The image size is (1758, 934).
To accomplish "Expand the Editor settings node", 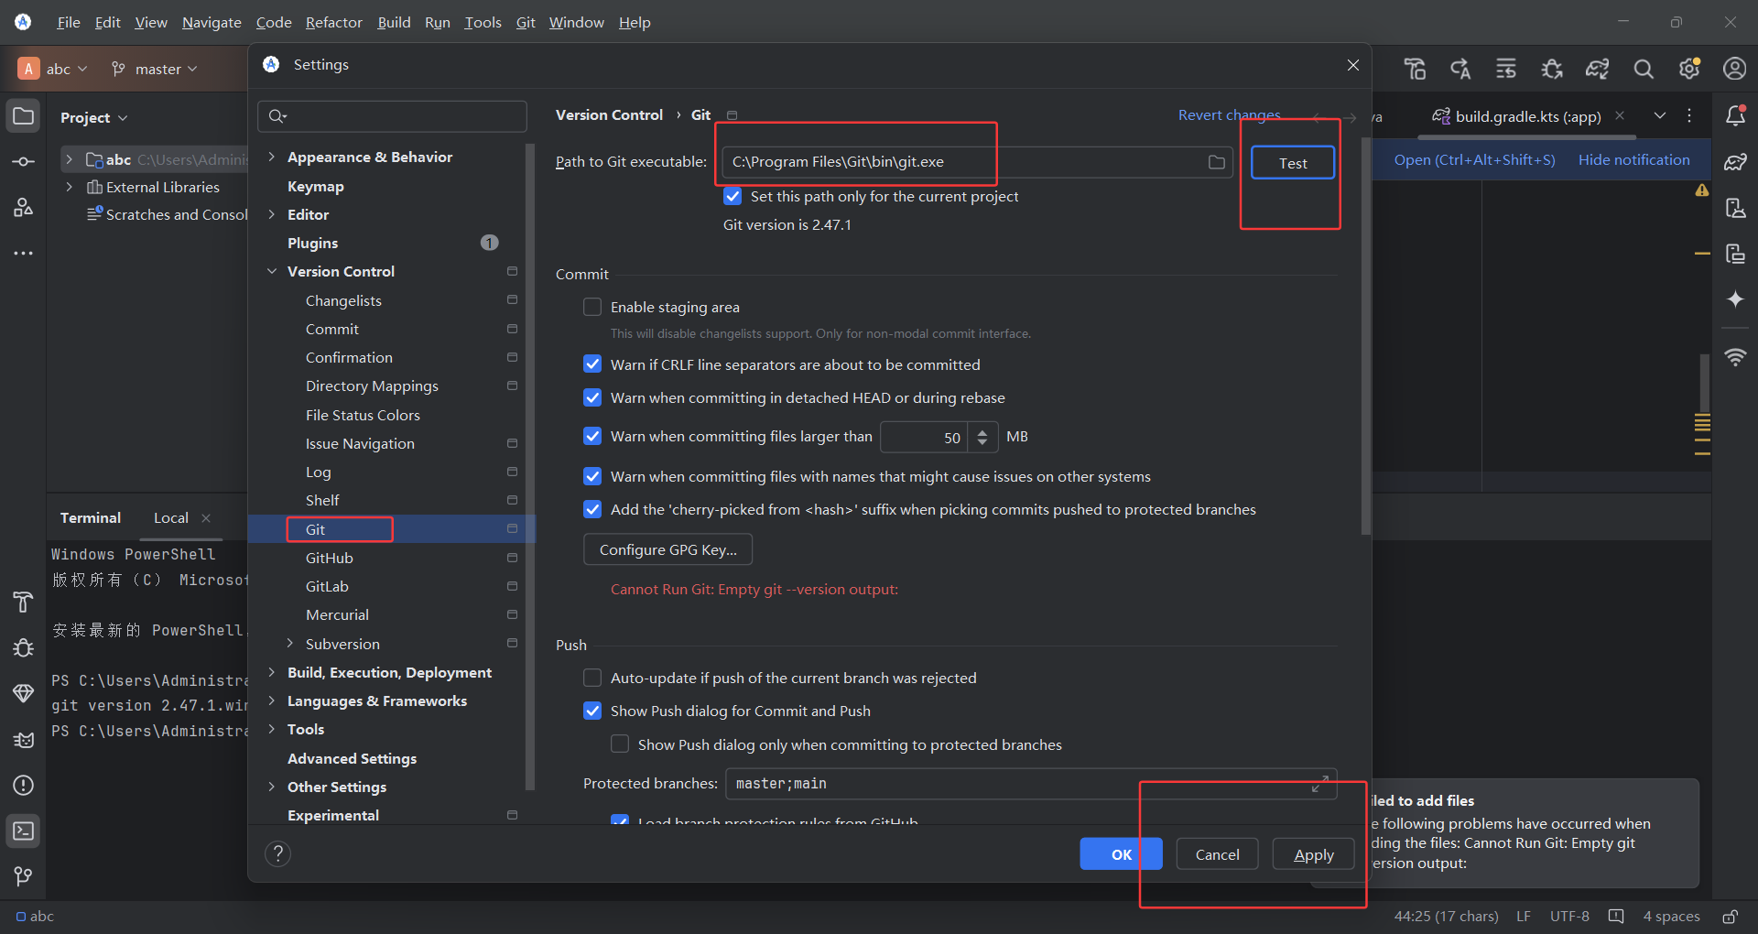I will (x=271, y=214).
